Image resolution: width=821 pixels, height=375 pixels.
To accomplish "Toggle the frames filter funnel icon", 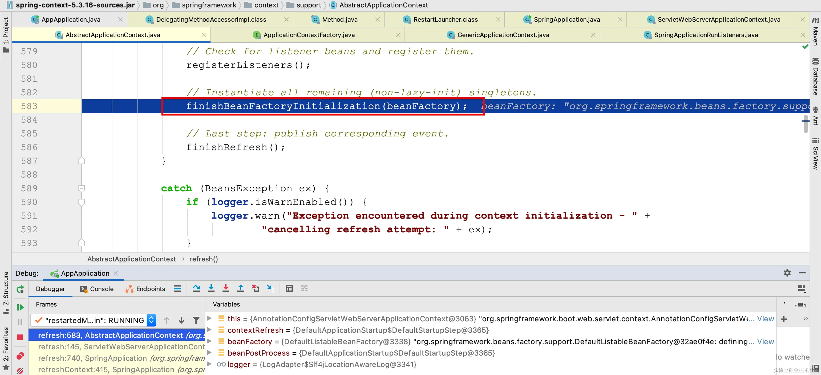I will 196,320.
